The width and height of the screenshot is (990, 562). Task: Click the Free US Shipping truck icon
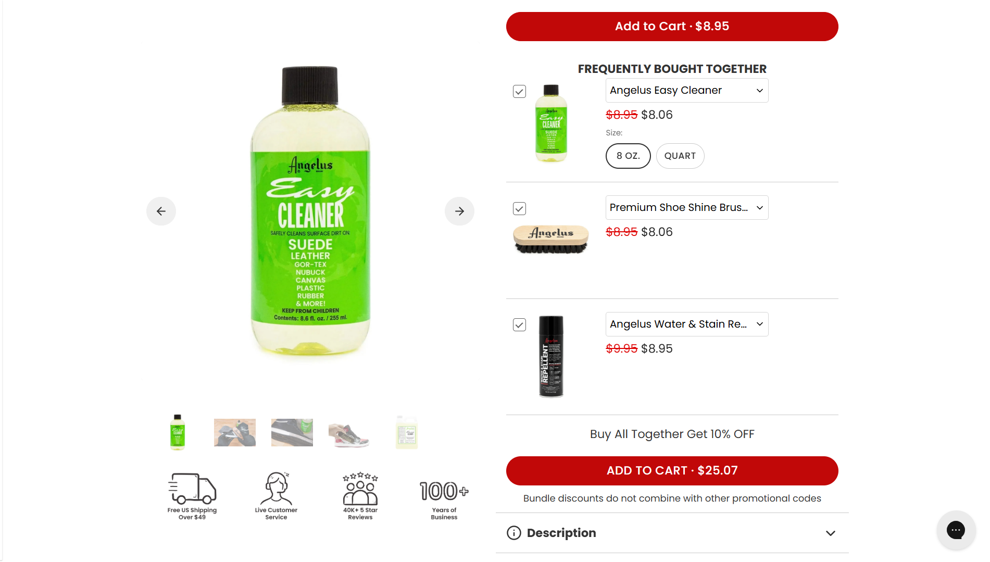192,489
